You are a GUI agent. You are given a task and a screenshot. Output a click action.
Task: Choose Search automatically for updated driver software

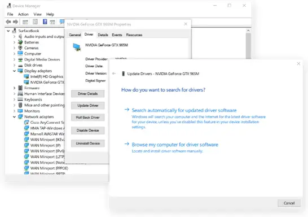[184, 110]
